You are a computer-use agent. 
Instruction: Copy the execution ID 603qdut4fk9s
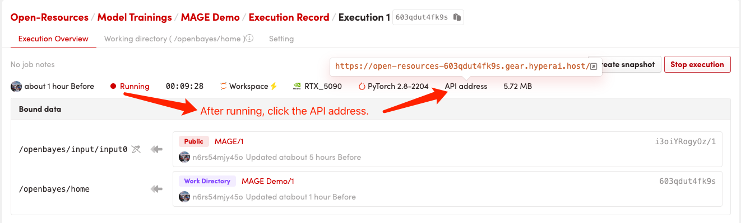[x=457, y=17]
